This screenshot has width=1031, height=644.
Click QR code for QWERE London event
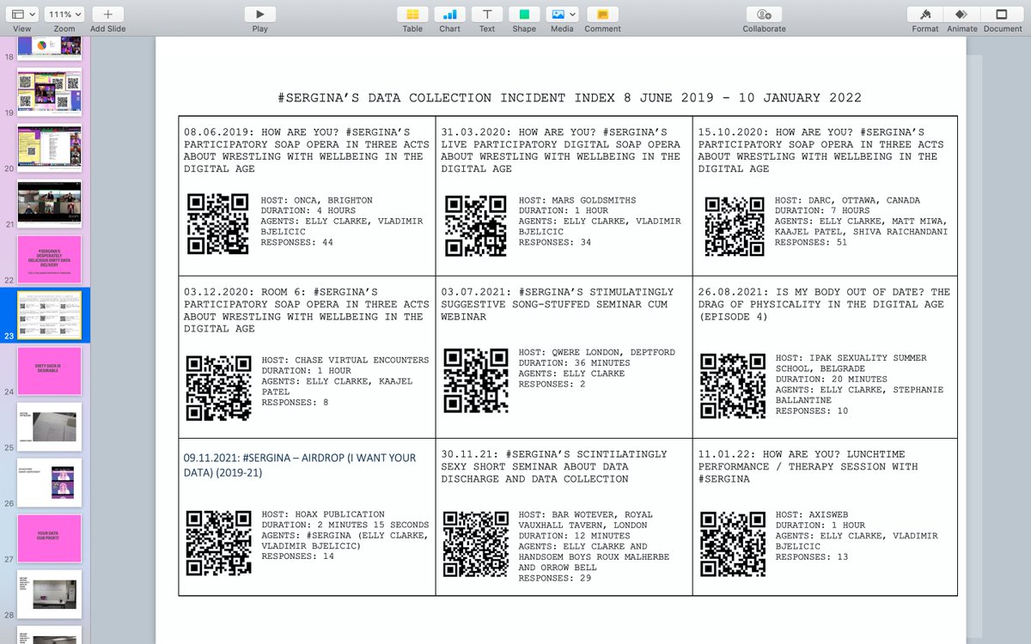[477, 380]
